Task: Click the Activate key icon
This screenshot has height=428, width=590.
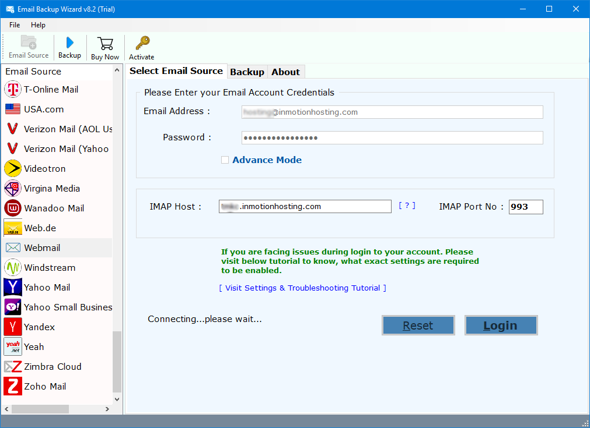Action: click(x=142, y=43)
